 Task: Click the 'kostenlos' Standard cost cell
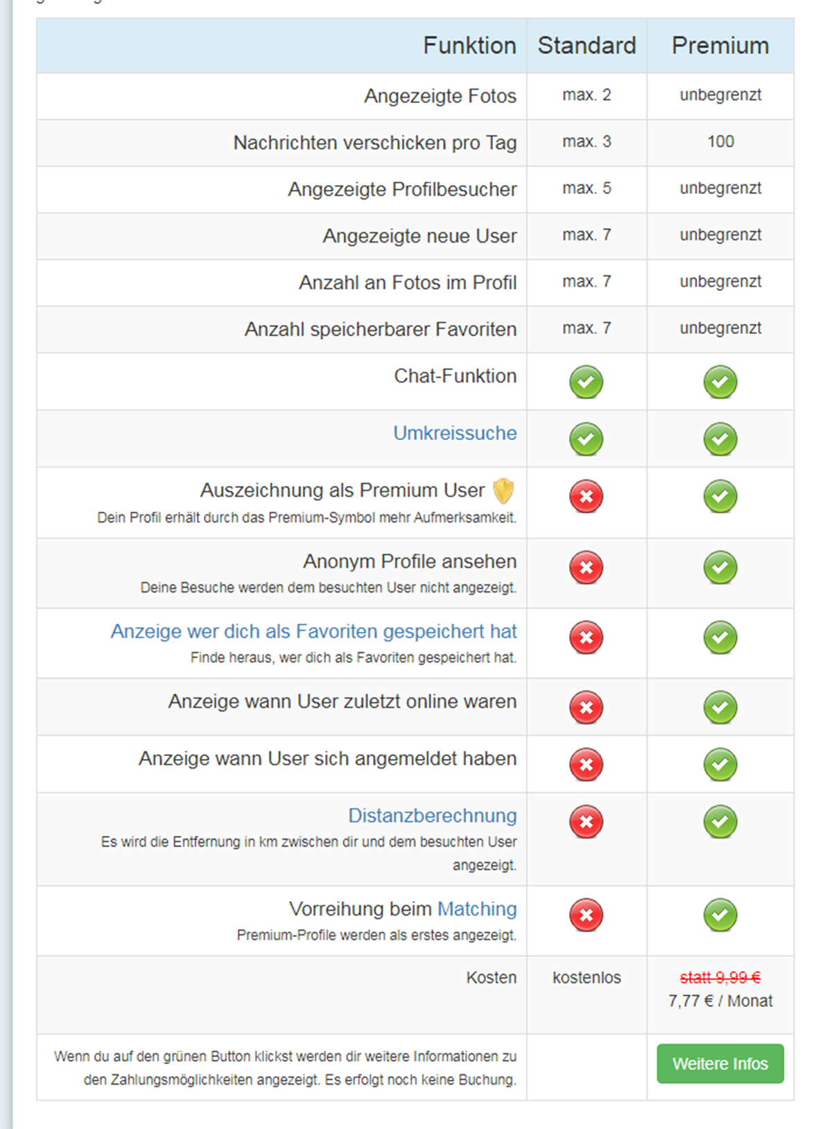coord(587,978)
